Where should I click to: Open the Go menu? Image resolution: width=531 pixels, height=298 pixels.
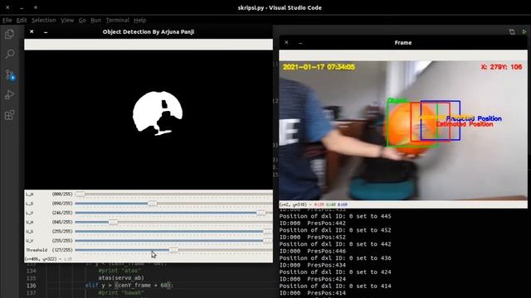click(82, 20)
